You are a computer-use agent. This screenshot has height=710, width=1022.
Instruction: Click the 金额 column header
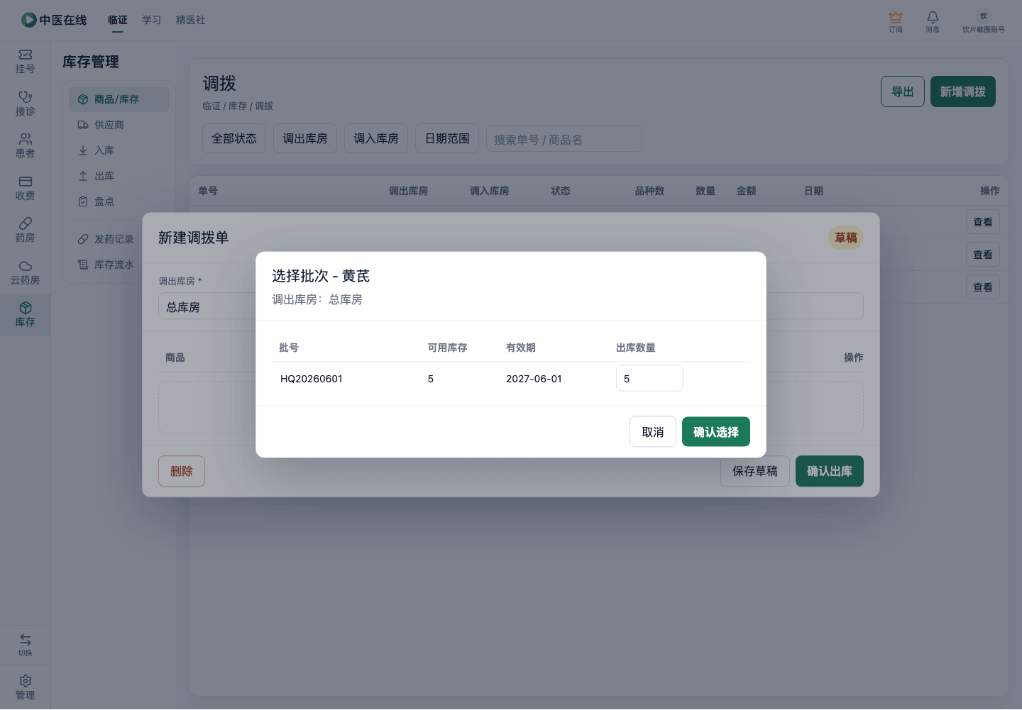pyautogui.click(x=747, y=191)
